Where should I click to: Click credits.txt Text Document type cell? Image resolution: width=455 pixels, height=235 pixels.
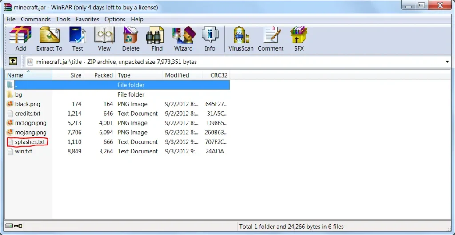tap(138, 114)
